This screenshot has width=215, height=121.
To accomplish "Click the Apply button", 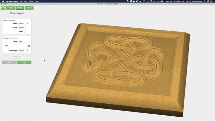I will (9, 62).
